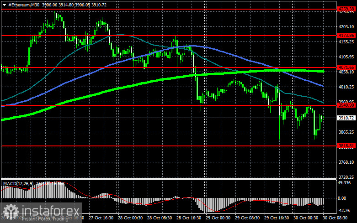
Task: Select the 4173.86 red level label
Action: point(346,35)
